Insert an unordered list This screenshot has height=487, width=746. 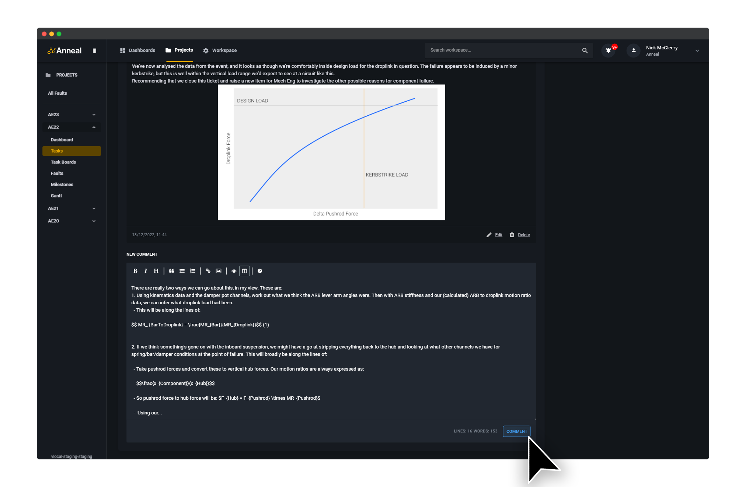pos(182,271)
